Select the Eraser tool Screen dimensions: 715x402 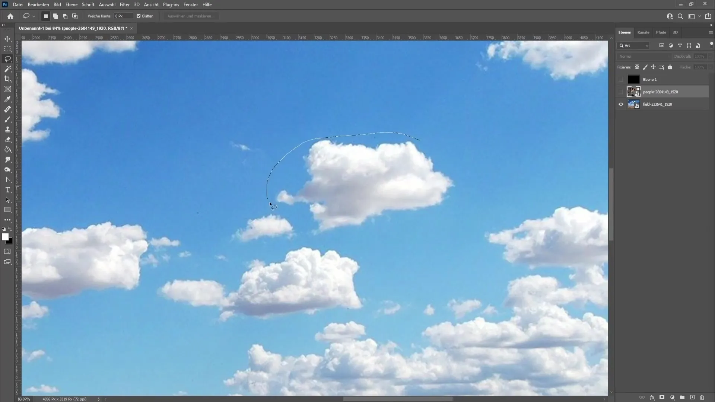click(x=7, y=139)
